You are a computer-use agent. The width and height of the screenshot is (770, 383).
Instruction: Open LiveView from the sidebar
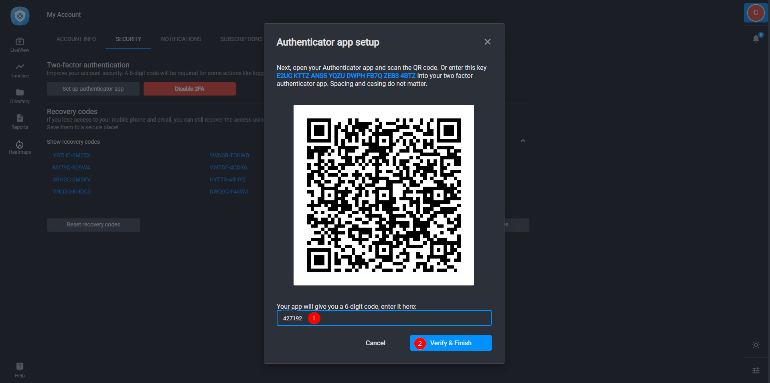(x=20, y=45)
